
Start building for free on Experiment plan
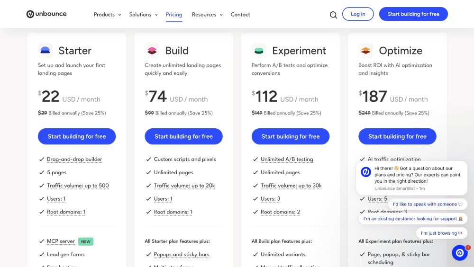click(x=291, y=136)
